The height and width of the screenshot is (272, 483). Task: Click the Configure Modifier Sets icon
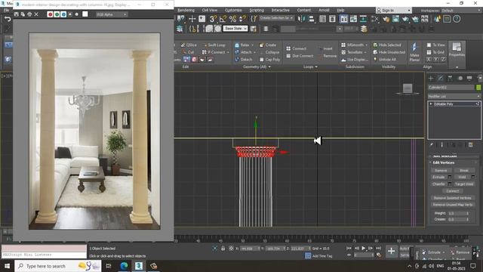tap(470, 145)
